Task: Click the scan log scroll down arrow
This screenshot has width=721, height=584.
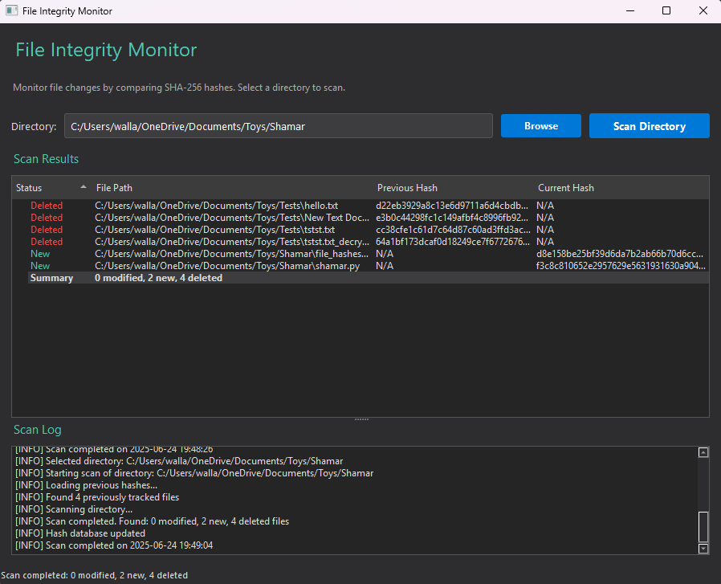Action: (703, 548)
